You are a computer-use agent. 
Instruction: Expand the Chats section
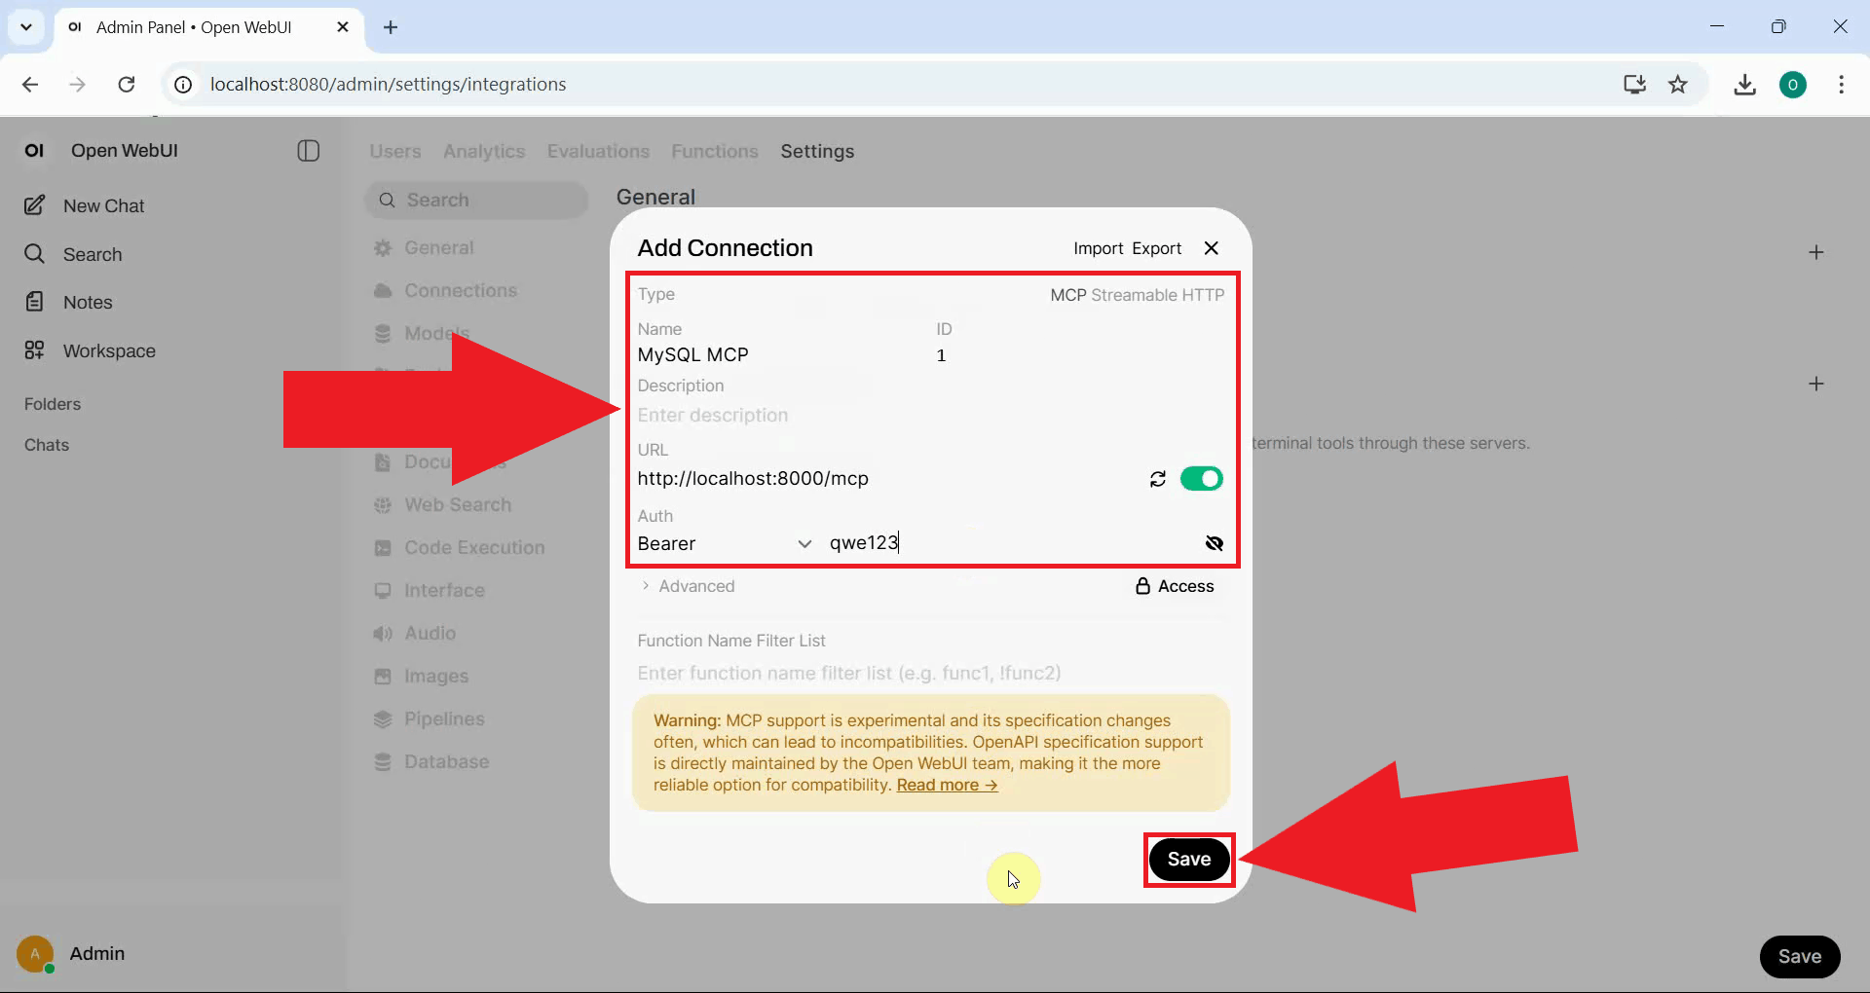coord(47,445)
